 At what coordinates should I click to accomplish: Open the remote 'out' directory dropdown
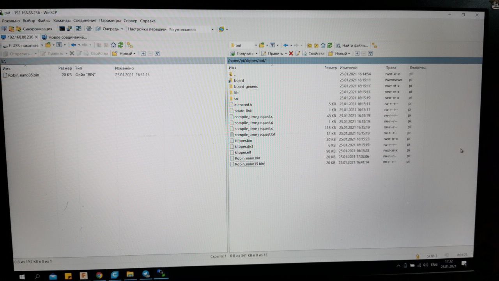(243, 45)
